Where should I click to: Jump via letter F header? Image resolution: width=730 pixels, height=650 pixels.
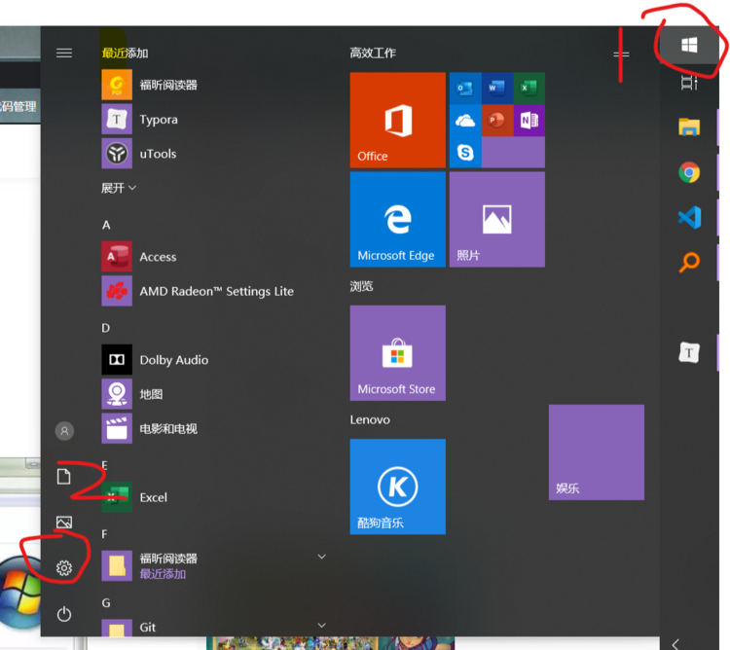click(x=104, y=533)
